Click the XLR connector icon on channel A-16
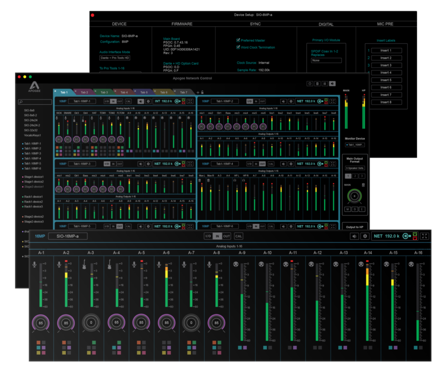439x376 pixels. point(411,264)
